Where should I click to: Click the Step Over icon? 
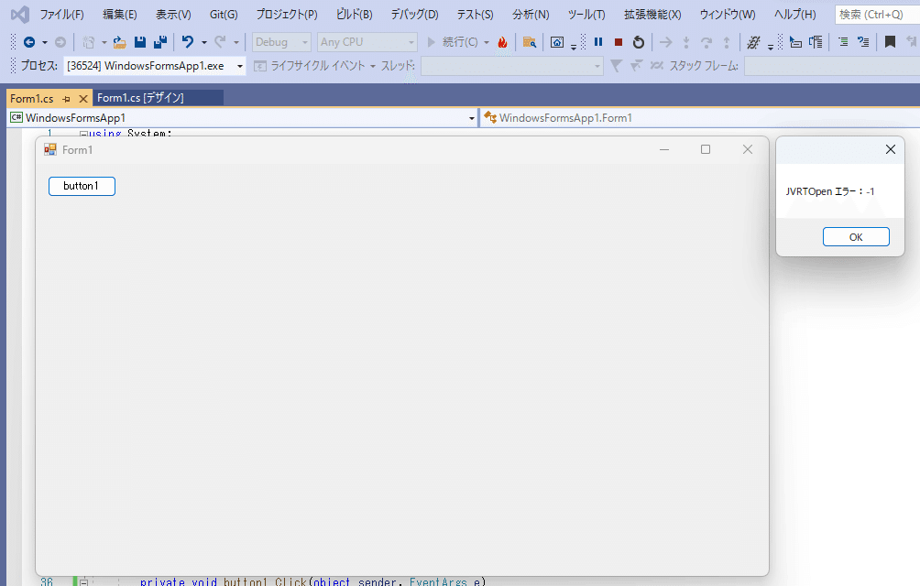tap(706, 42)
